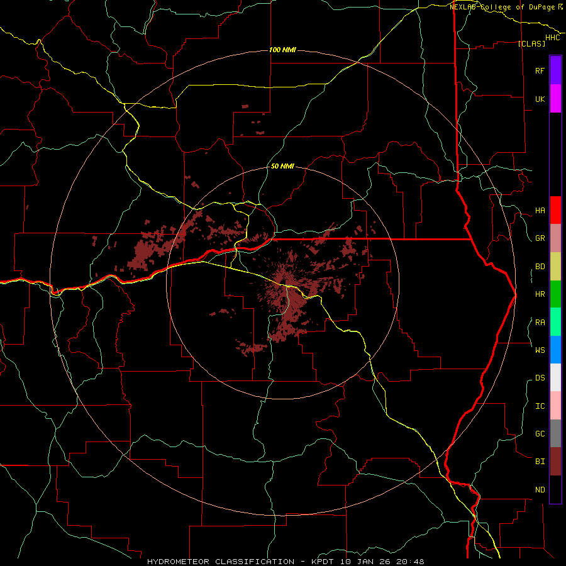Click the HR green legend swatch
The height and width of the screenshot is (566, 566).
555,294
